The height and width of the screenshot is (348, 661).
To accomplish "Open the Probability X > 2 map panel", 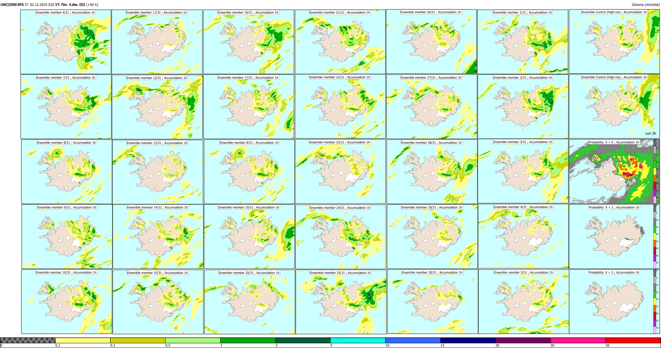I will pyautogui.click(x=614, y=236).
